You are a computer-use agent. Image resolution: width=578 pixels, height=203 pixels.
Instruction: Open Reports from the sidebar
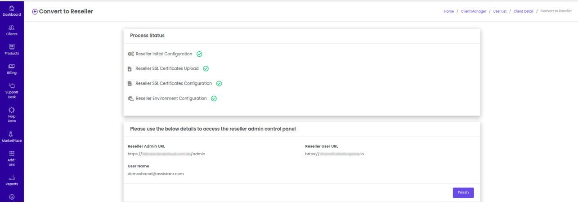[x=12, y=180]
